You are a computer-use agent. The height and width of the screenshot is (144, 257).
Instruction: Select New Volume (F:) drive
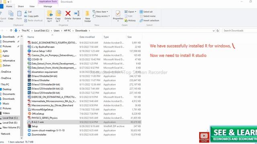[x=11, y=127]
